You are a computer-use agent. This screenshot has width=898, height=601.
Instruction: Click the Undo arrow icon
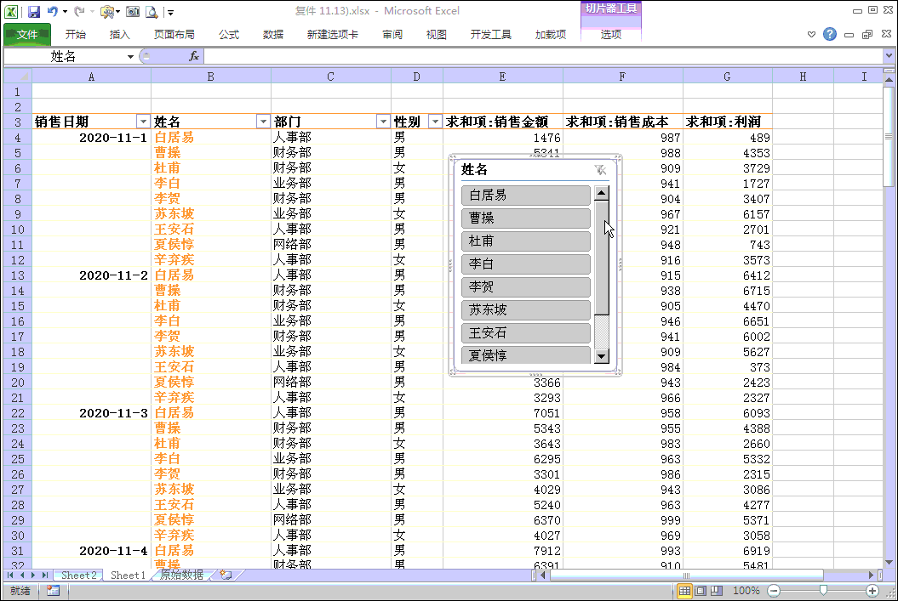[x=52, y=11]
